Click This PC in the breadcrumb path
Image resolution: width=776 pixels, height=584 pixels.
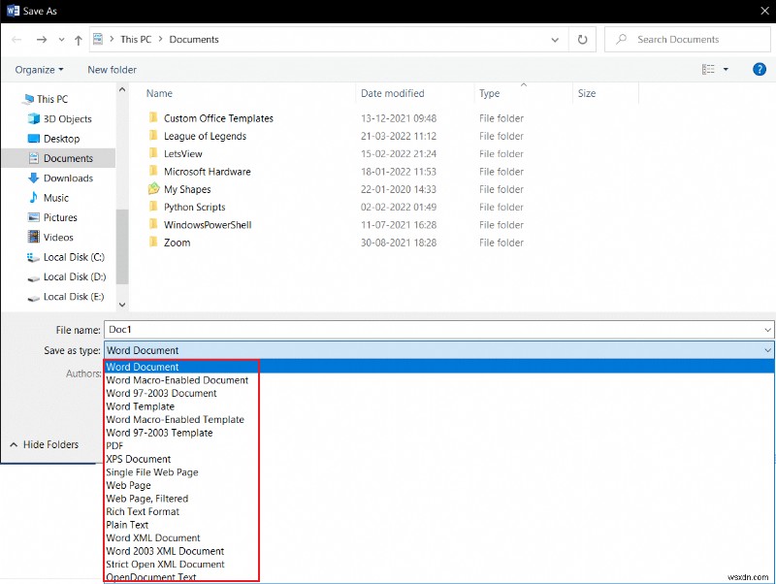135,39
